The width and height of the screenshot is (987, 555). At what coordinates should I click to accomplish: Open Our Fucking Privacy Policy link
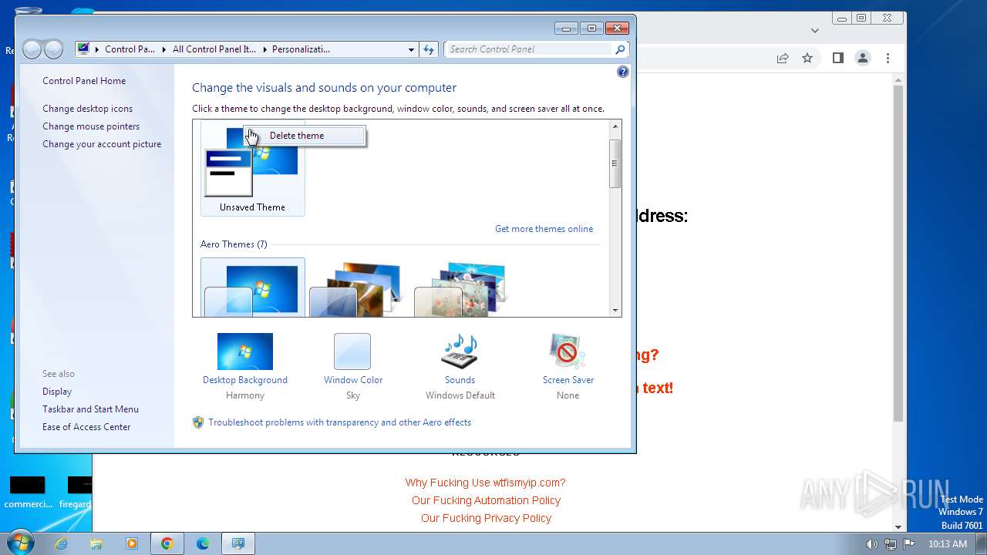[486, 518]
